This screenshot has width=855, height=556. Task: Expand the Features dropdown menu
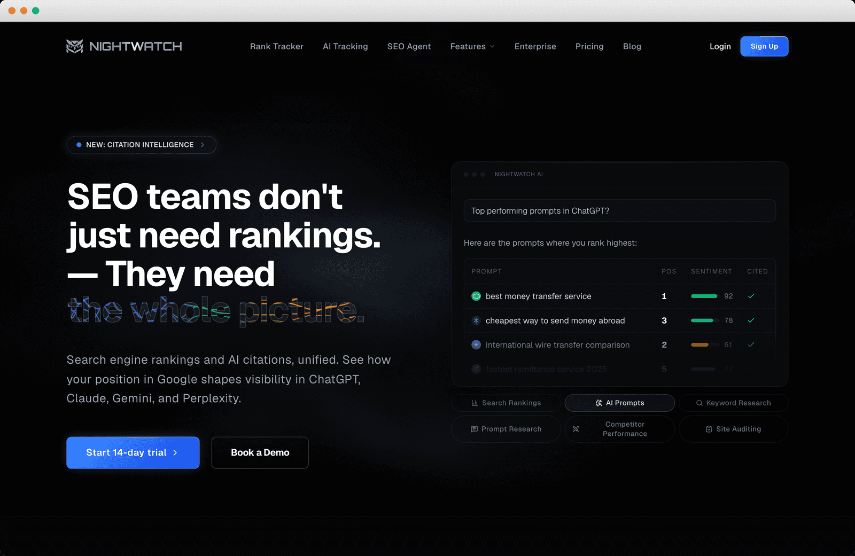pyautogui.click(x=472, y=46)
